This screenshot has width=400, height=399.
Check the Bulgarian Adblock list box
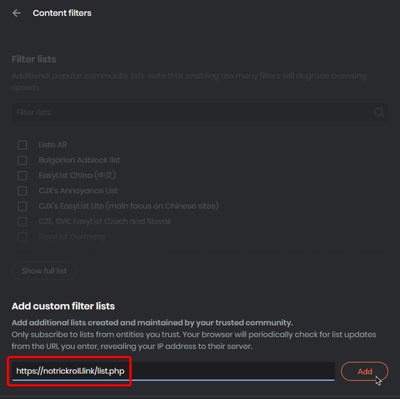click(x=22, y=160)
